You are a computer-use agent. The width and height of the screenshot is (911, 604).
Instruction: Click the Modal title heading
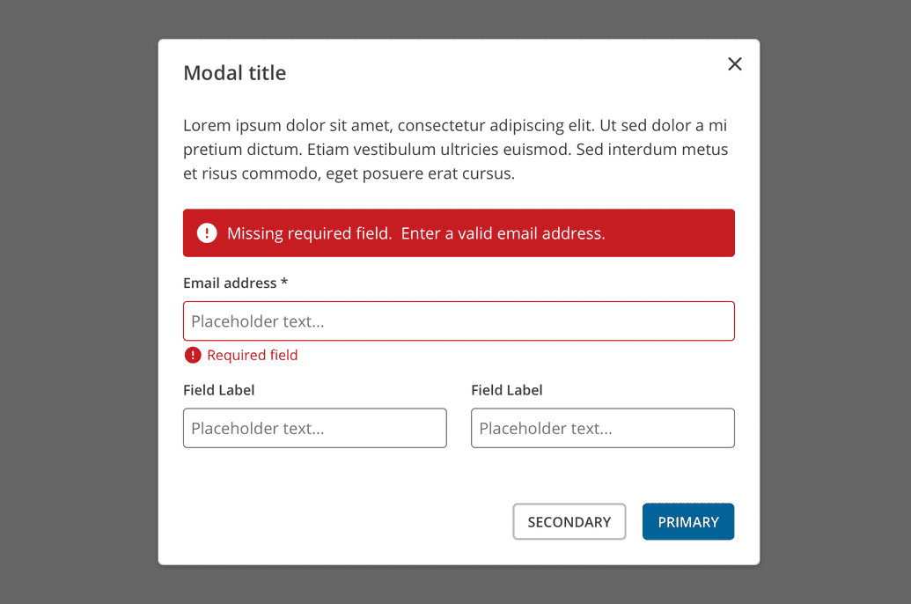(x=234, y=73)
